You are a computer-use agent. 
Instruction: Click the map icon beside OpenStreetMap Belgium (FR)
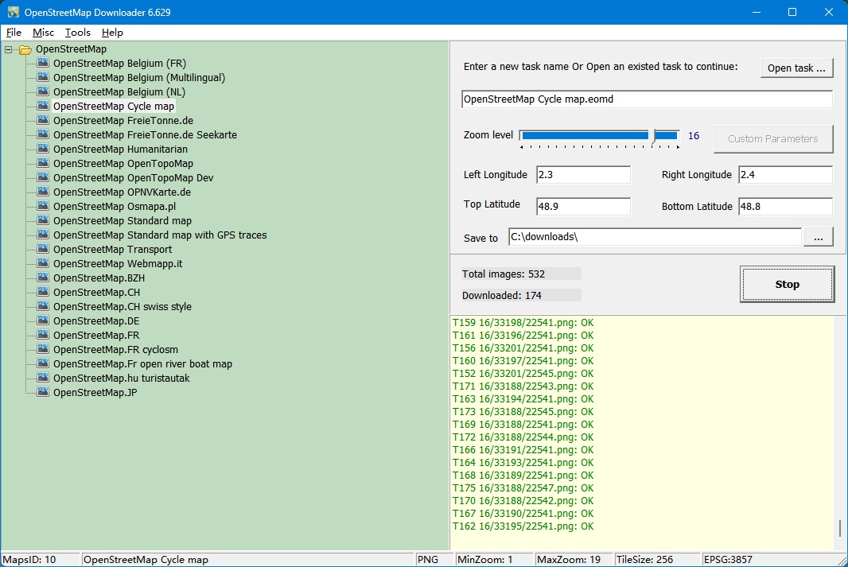[x=43, y=63]
